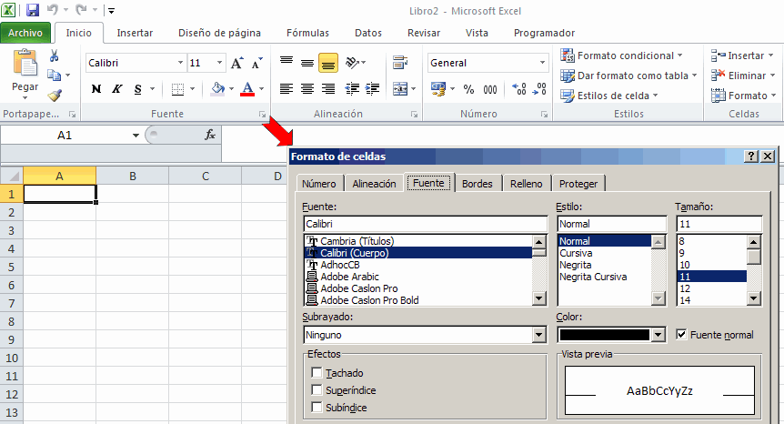The height and width of the screenshot is (424, 784).
Task: Open the Archivo tab
Action: [25, 33]
